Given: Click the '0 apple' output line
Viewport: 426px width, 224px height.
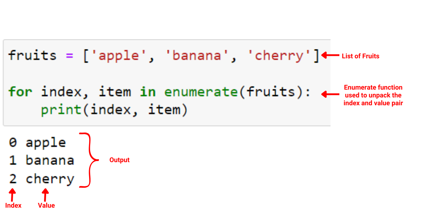Looking at the screenshot, I should (38, 143).
